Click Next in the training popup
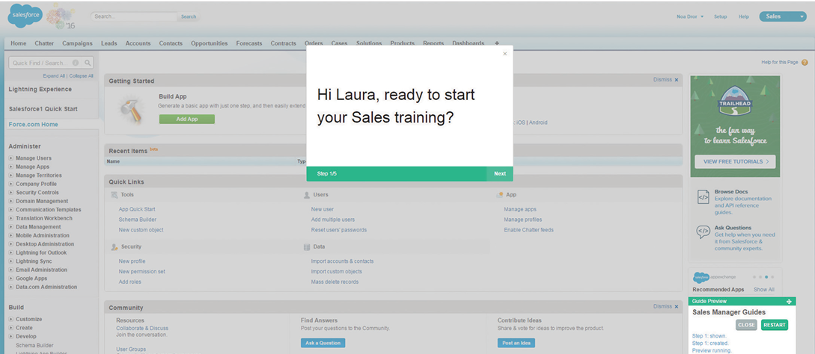Screen dimensions: 815x354 [x=499, y=173]
